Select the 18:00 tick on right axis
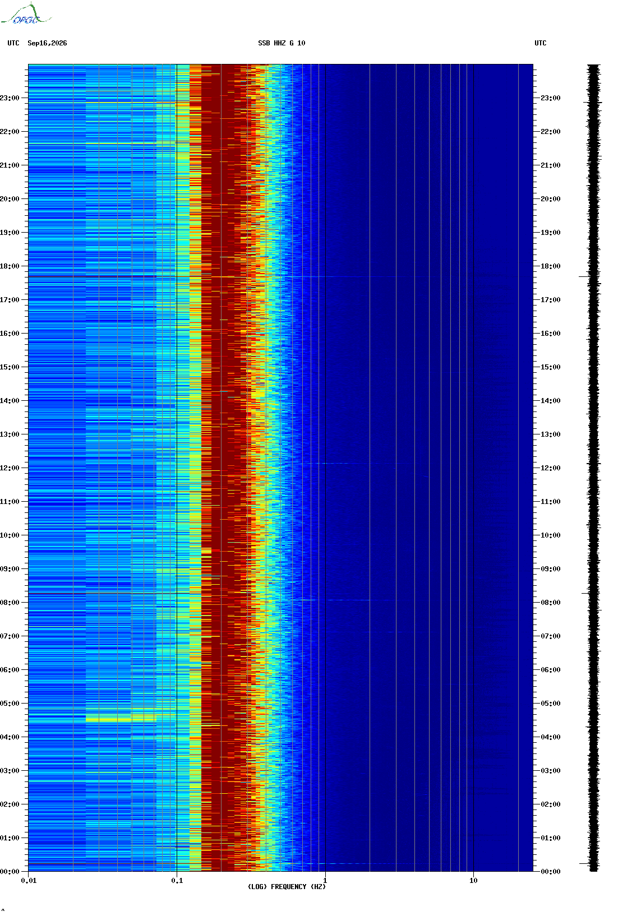 tap(550, 266)
